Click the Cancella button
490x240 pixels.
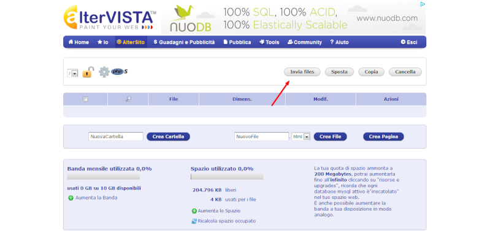click(405, 72)
